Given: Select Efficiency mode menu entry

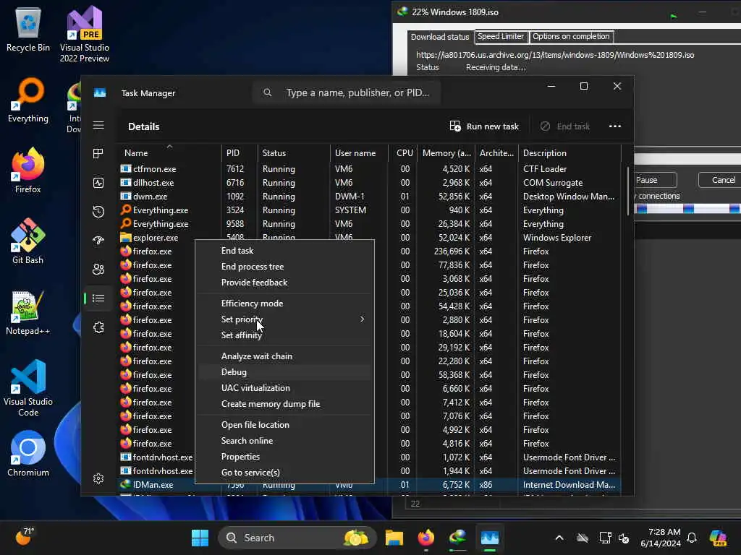Looking at the screenshot, I should pos(284,304).
